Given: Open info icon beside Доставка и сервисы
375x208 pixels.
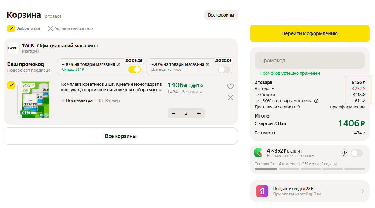Looking at the screenshot, I should pos(298,107).
